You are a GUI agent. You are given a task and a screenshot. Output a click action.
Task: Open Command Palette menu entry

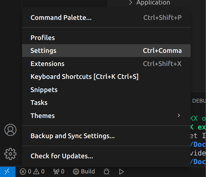tap(106, 18)
